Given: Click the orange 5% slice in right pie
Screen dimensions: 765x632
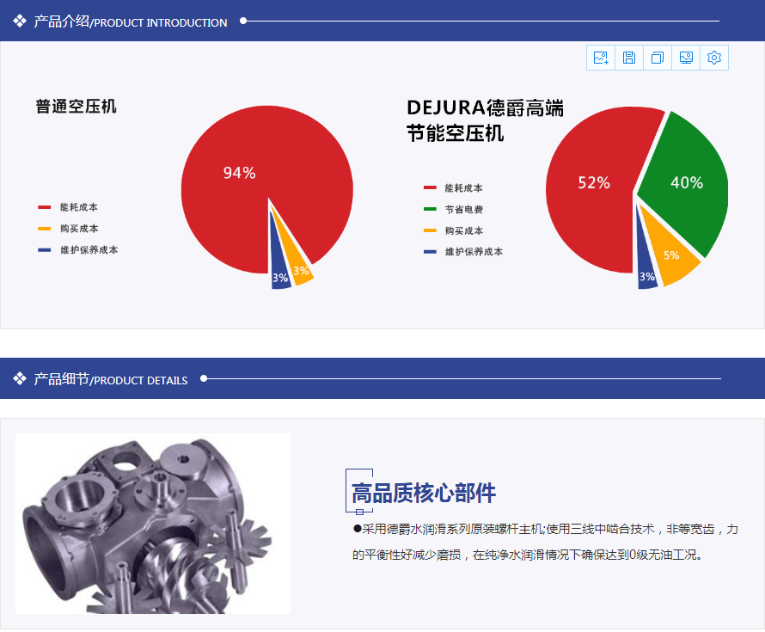Looking at the screenshot, I should (x=672, y=255).
